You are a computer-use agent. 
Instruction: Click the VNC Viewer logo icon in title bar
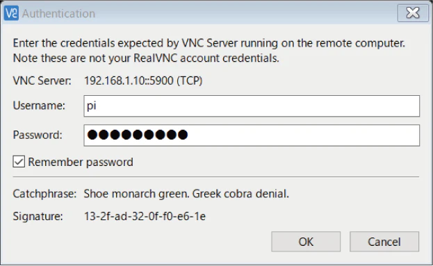click(x=11, y=13)
